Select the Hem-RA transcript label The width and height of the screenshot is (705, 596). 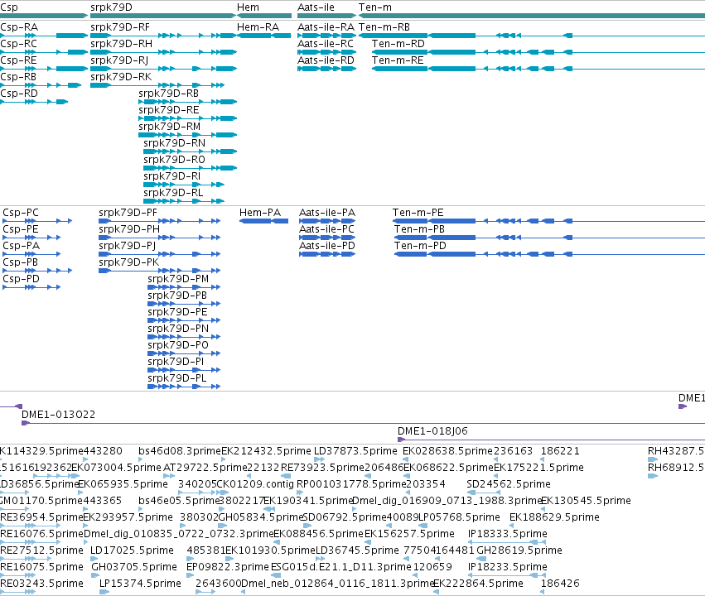pos(258,27)
